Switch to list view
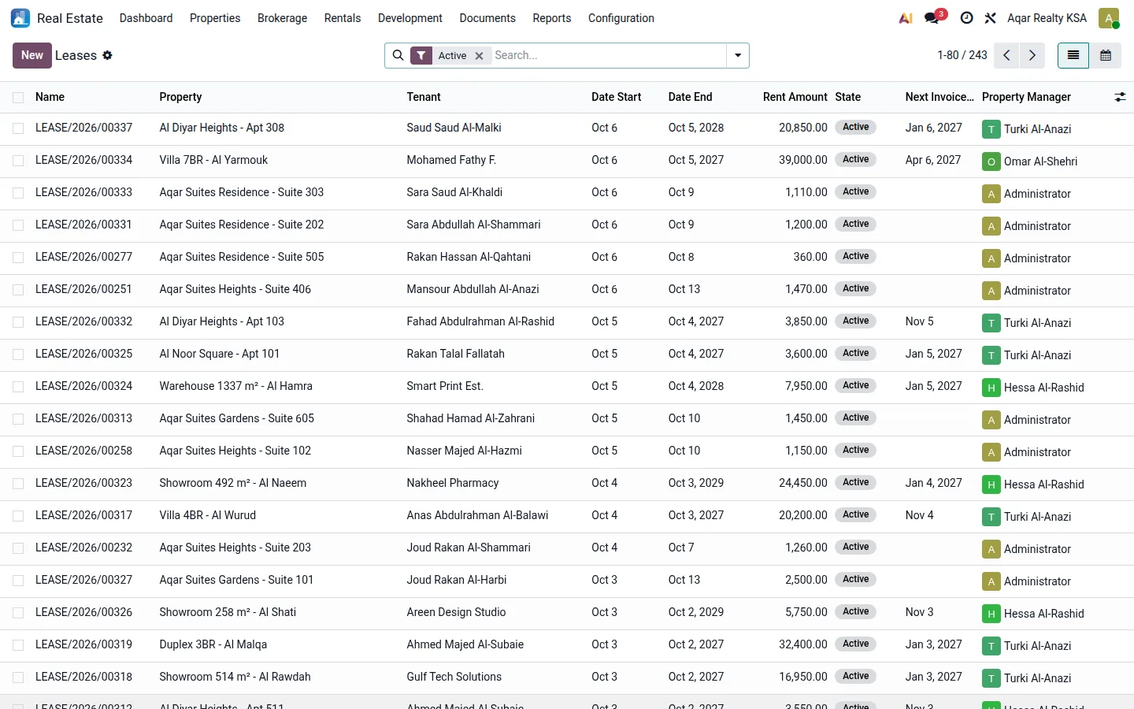This screenshot has width=1134, height=709. point(1073,55)
